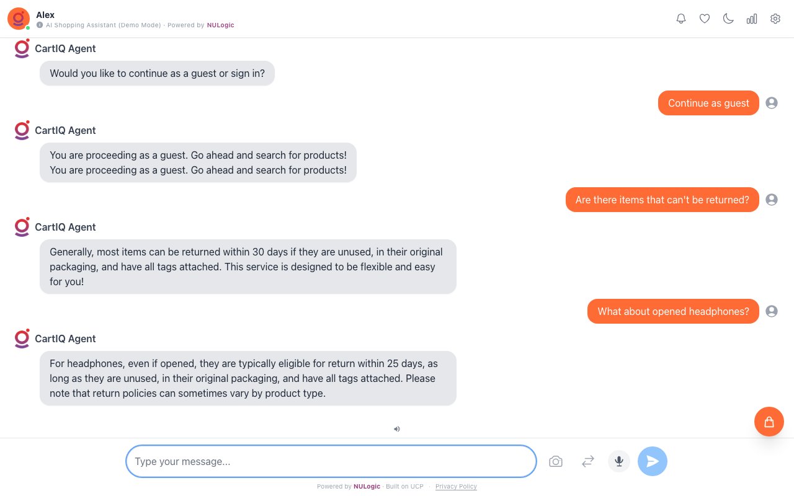The image size is (794, 496).
Task: Click the CartIQ logo avatar in header
Action: point(19,19)
